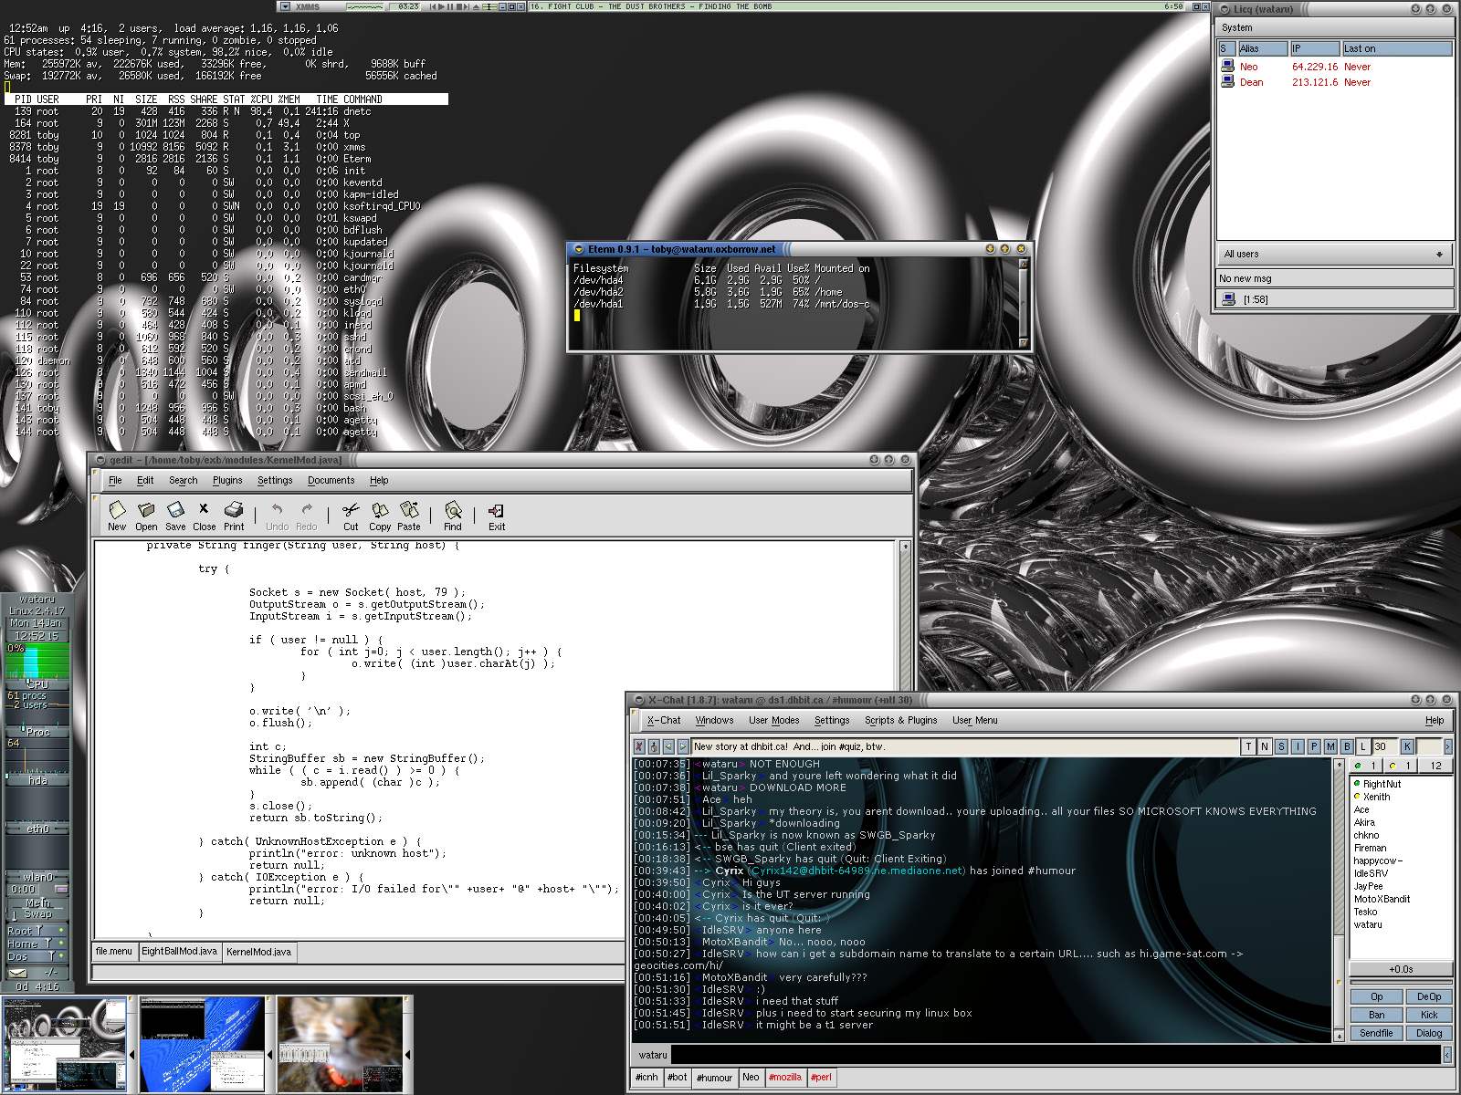Switch to #bot channel tab in X-Chat
This screenshot has width=1461, height=1095.
[x=678, y=1078]
